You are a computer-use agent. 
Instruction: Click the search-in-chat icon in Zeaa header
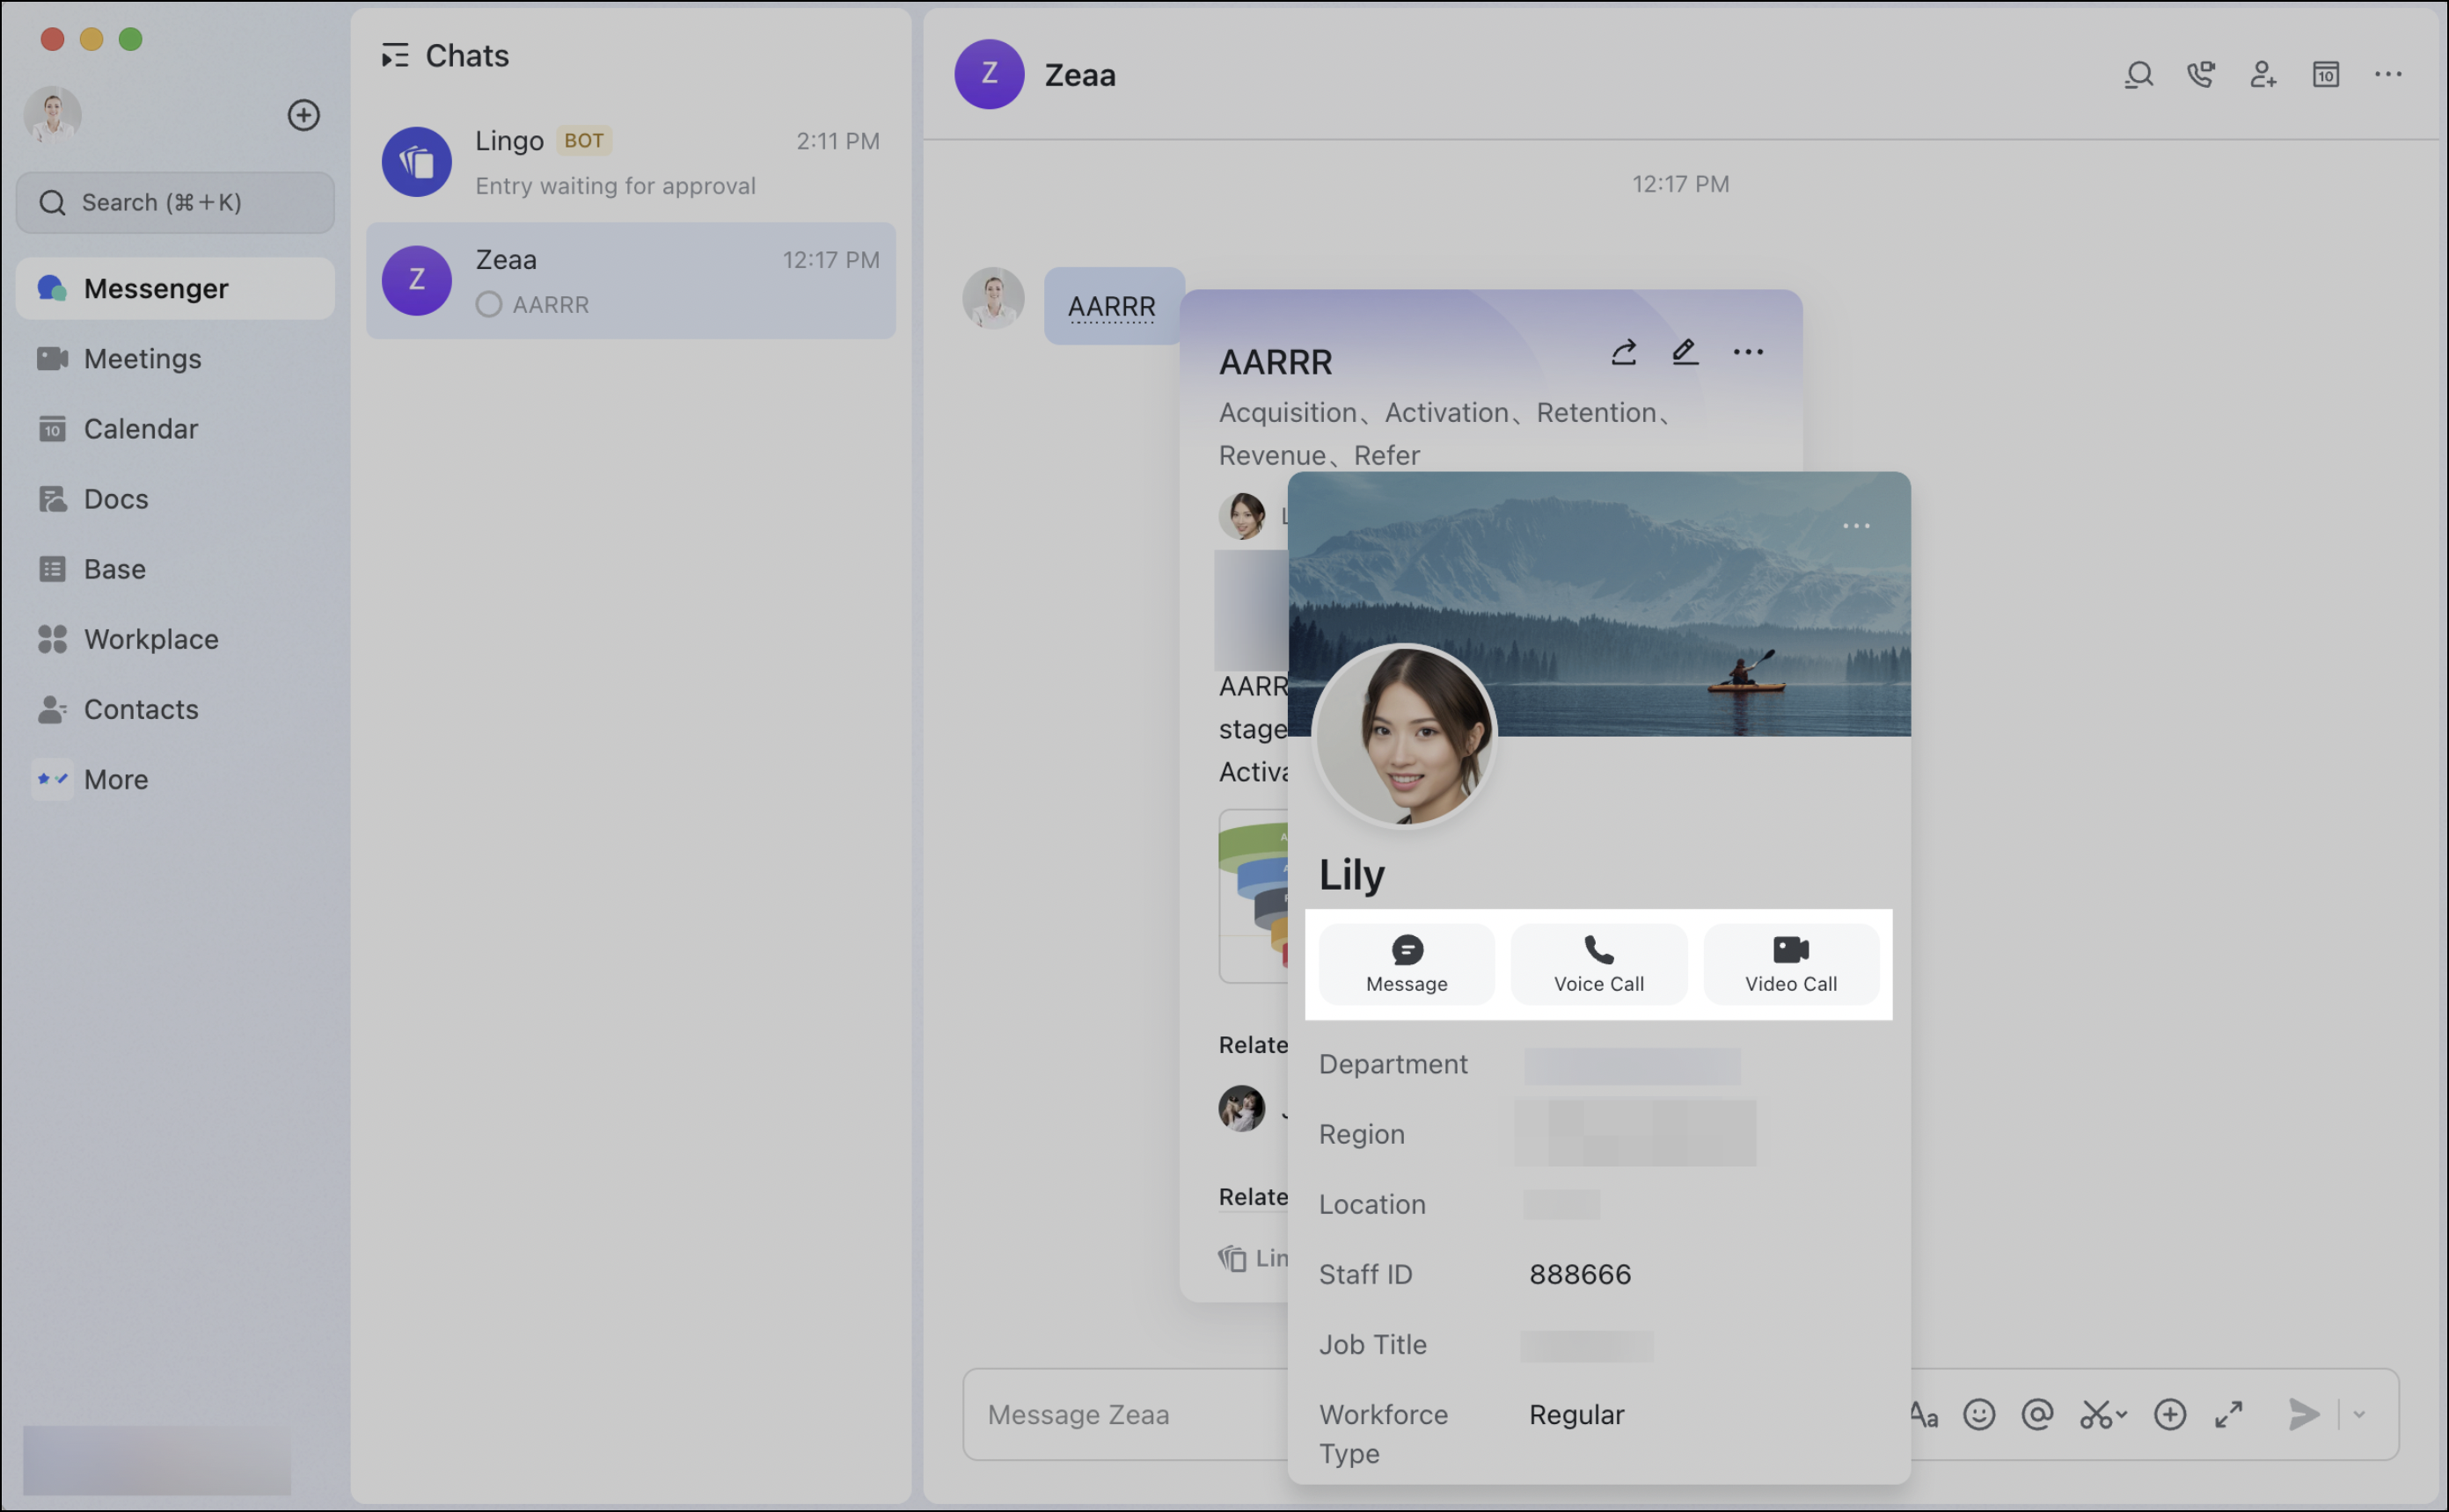[2138, 75]
